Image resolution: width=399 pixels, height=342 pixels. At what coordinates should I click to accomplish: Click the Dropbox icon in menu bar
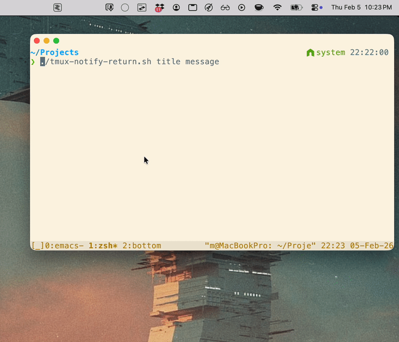(159, 7)
